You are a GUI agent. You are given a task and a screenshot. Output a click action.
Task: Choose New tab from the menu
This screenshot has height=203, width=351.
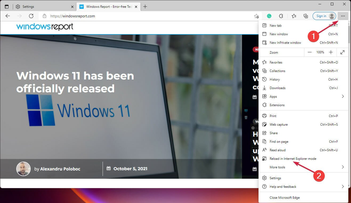coord(303,26)
